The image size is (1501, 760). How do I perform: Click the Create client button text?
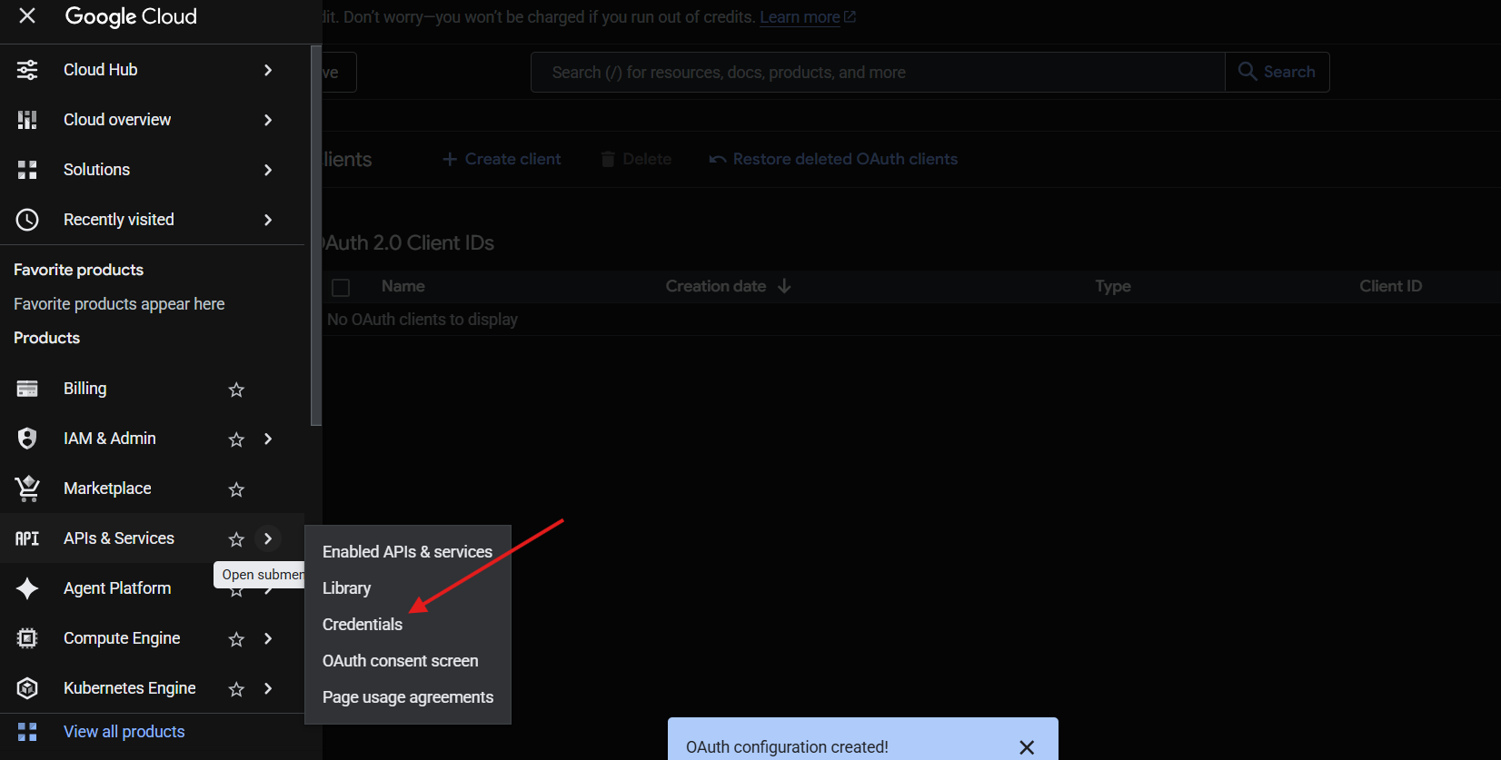(x=512, y=159)
